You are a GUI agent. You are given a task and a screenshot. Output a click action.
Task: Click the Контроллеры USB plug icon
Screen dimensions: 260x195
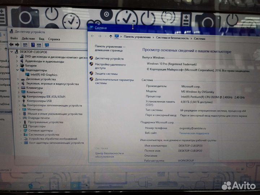tap(24, 101)
